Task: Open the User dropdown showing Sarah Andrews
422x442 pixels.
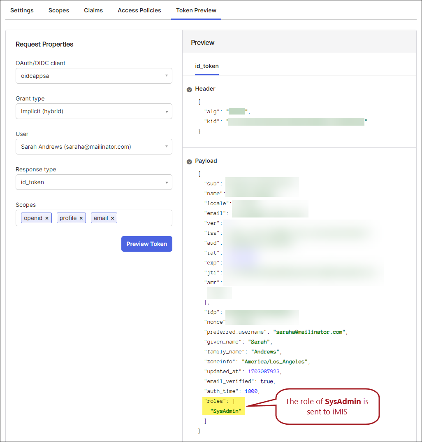Action: [94, 147]
